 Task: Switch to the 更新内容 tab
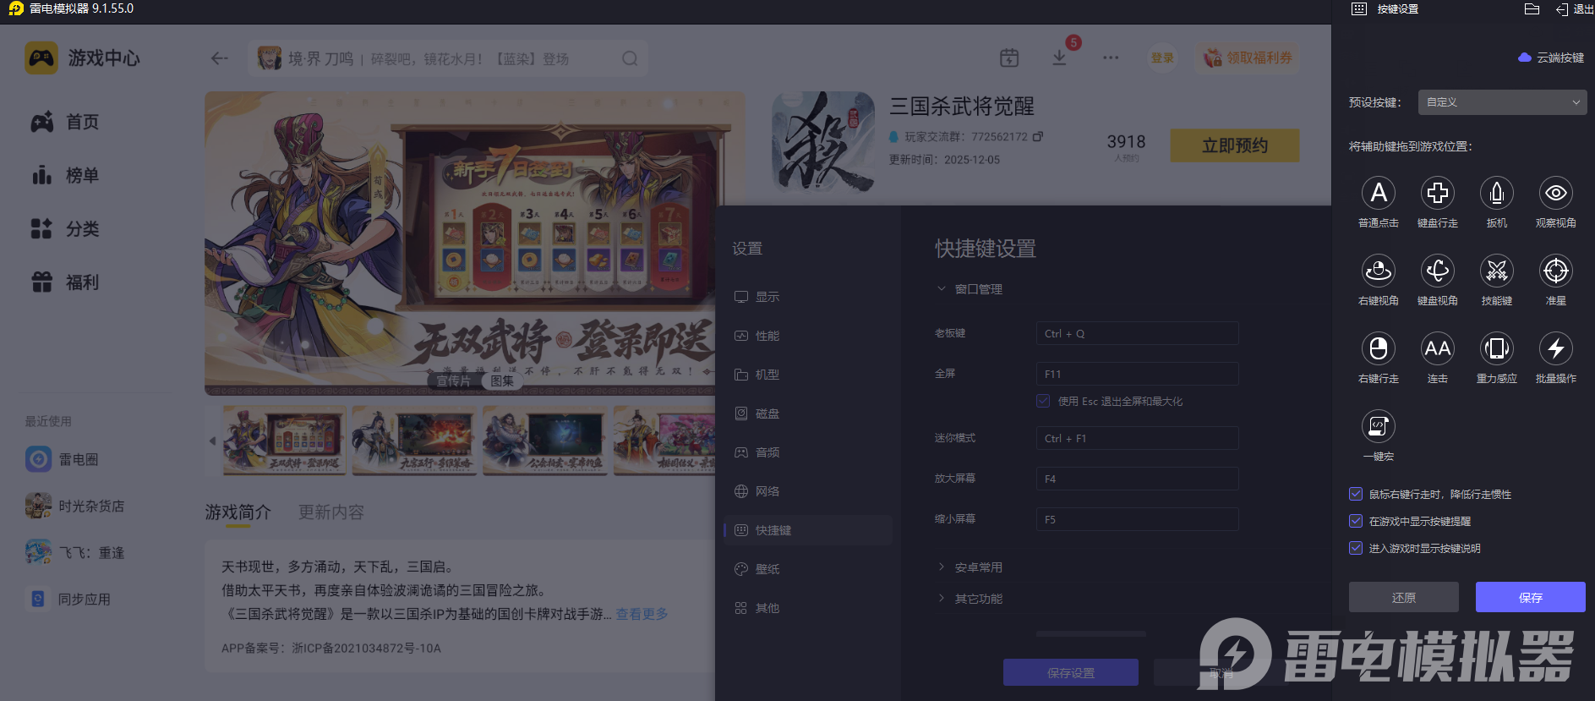[331, 512]
